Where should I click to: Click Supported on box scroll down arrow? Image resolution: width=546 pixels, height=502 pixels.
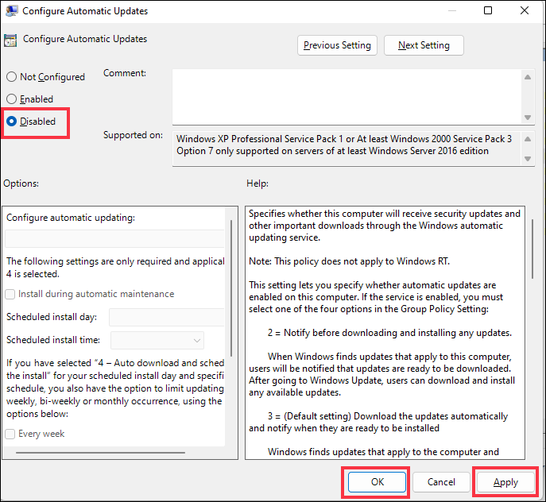coord(528,159)
